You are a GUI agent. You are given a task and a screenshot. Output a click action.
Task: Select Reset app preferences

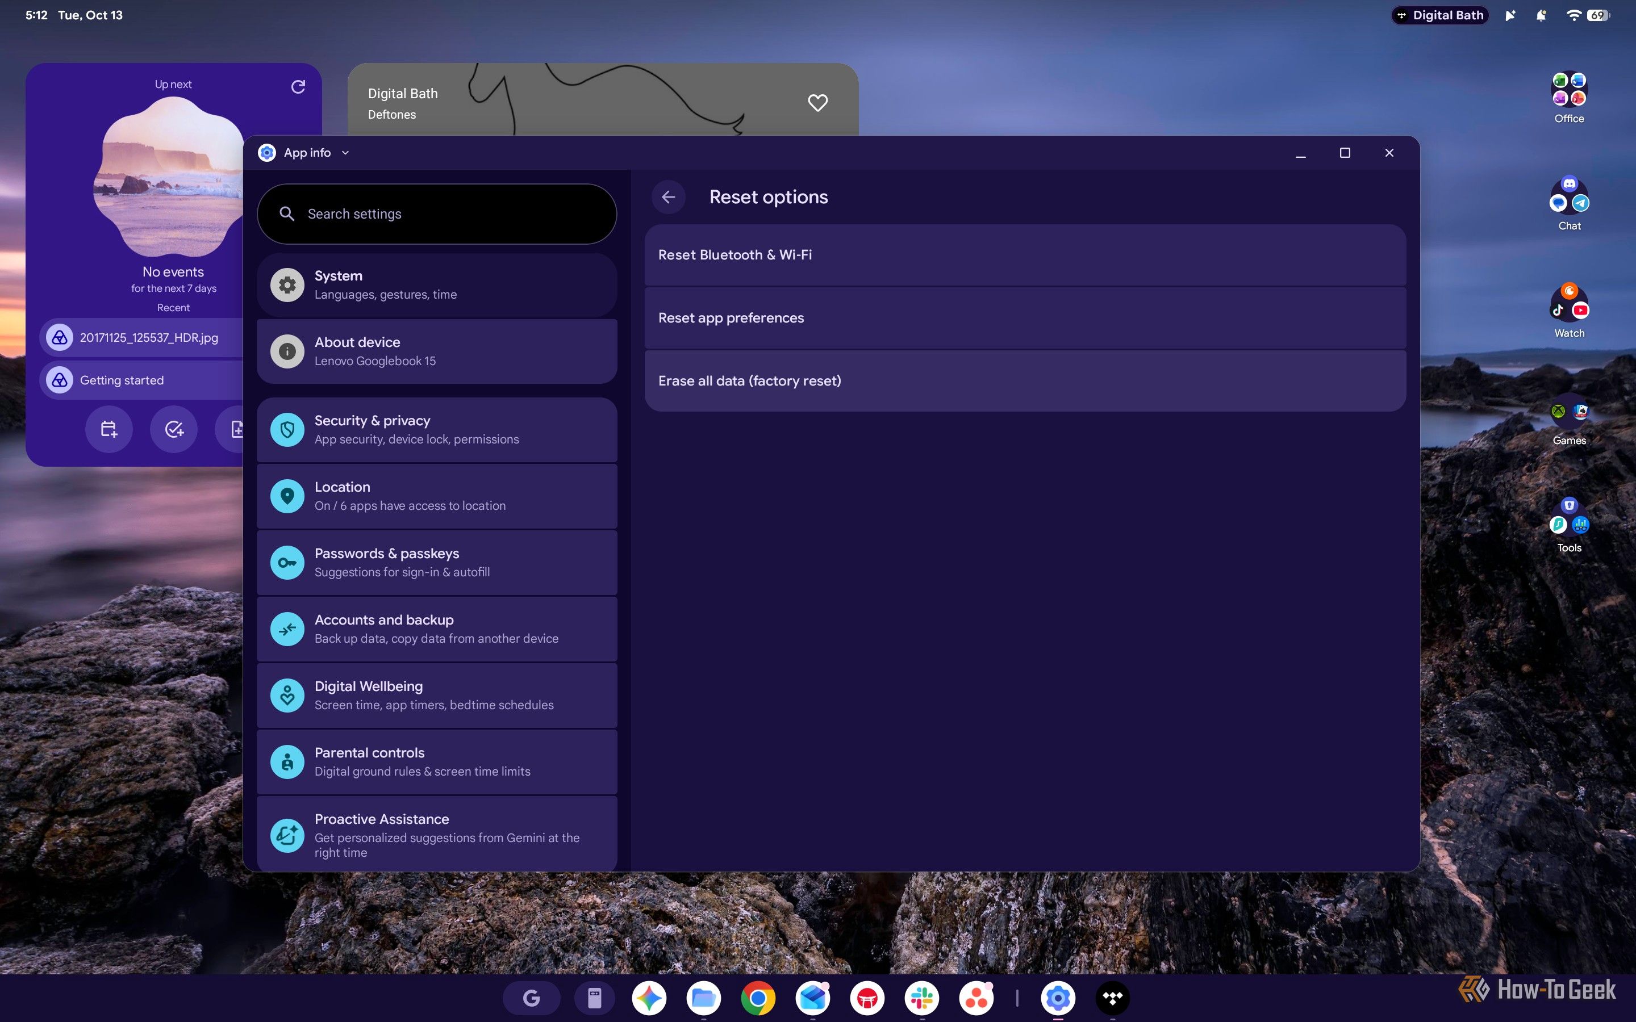(x=1025, y=318)
